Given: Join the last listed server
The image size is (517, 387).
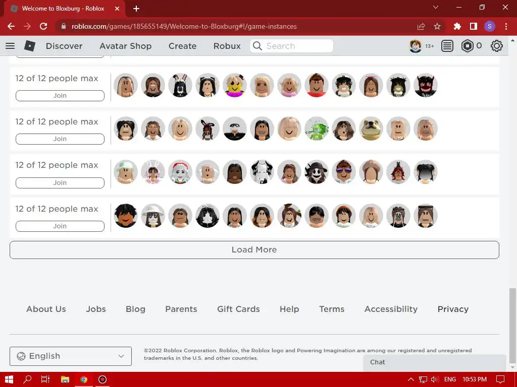Looking at the screenshot, I should pyautogui.click(x=60, y=226).
